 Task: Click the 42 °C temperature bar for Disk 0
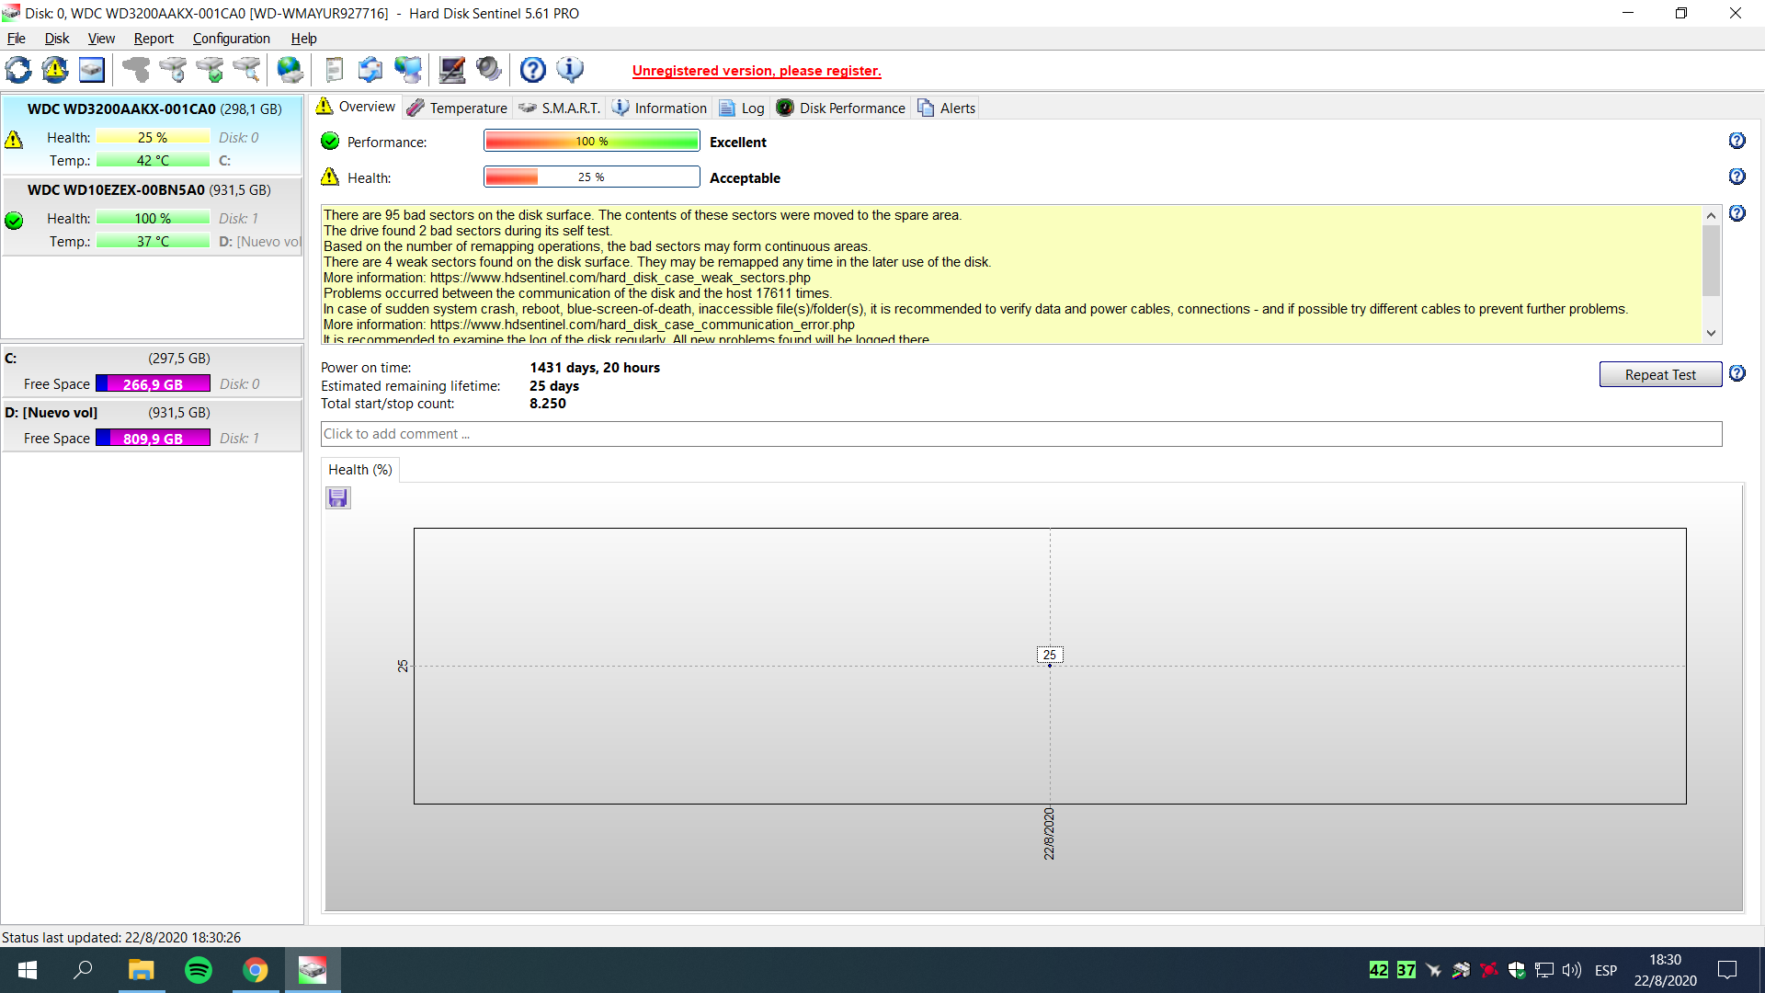153,160
